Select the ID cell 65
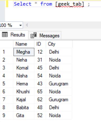This screenshot has height=122, width=101. (40, 92)
